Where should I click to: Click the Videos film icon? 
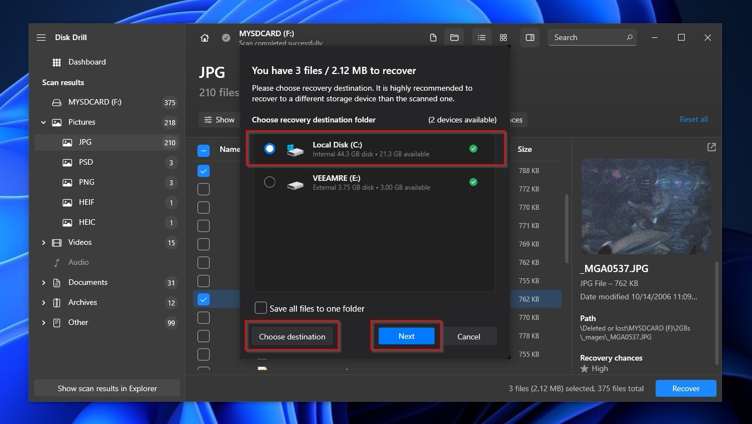[56, 243]
